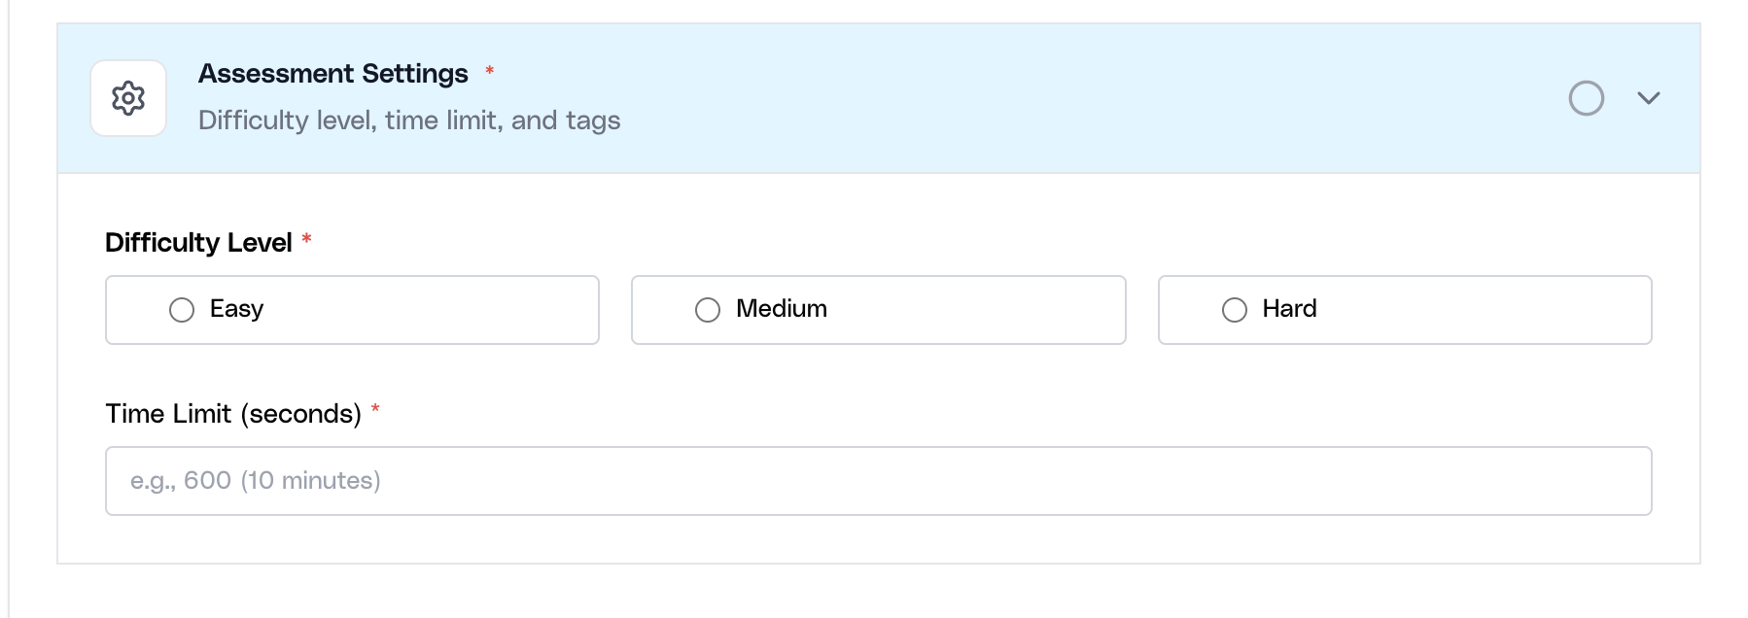Click the "Difficulty level, time limit, and tags" subtitle
1748x618 pixels.
pyautogui.click(x=409, y=120)
